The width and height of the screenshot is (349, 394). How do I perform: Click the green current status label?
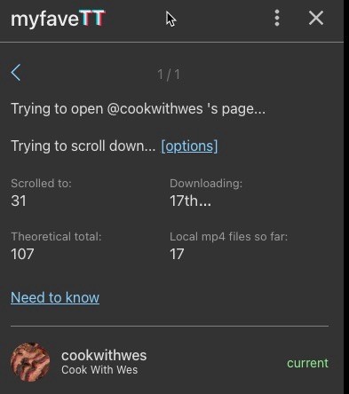pos(307,363)
